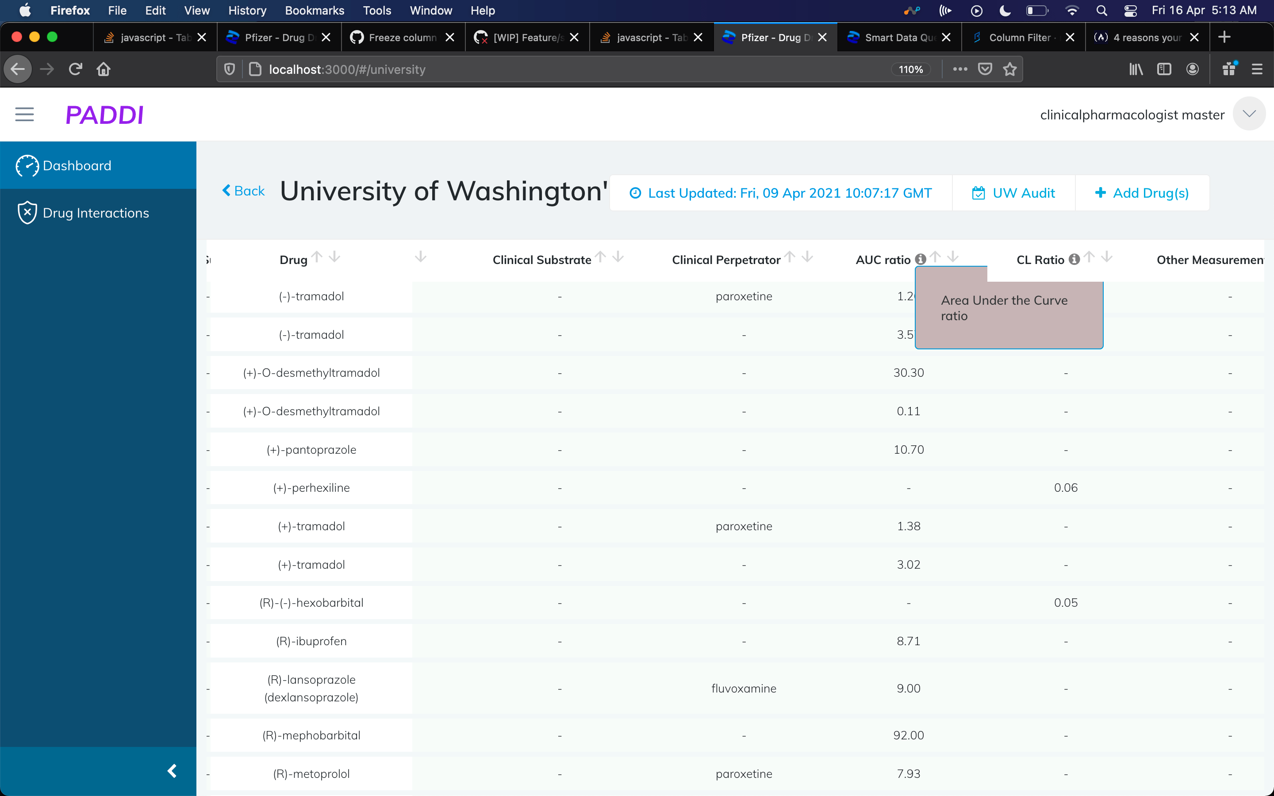Click the 30.30 AUC ratio value
The width and height of the screenshot is (1274, 796).
click(x=909, y=373)
